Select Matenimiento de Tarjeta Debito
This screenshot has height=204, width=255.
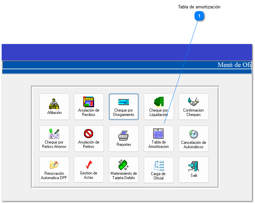coord(124,170)
